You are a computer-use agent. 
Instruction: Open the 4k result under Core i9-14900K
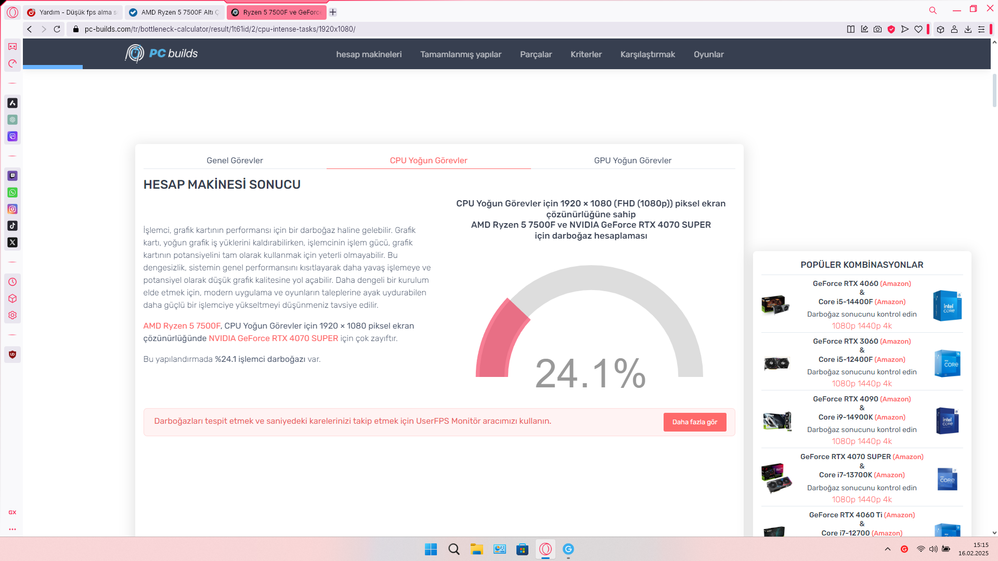[x=888, y=441]
